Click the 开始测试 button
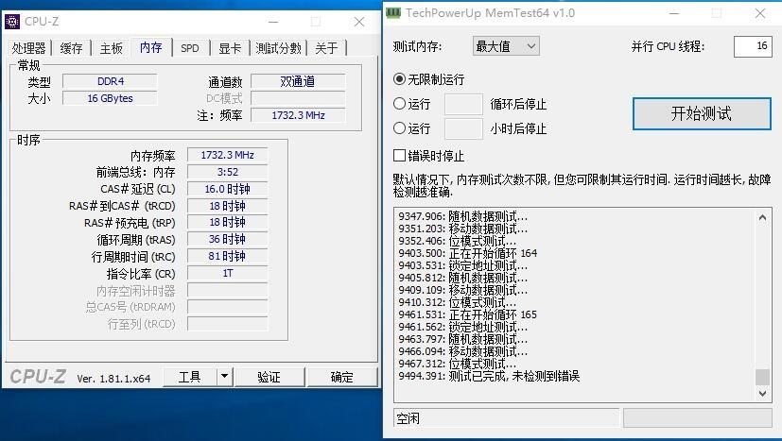This screenshot has width=782, height=441. 702,113
